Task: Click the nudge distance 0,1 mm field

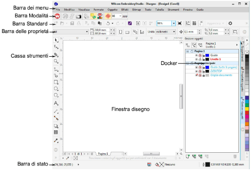Action: (190, 32)
